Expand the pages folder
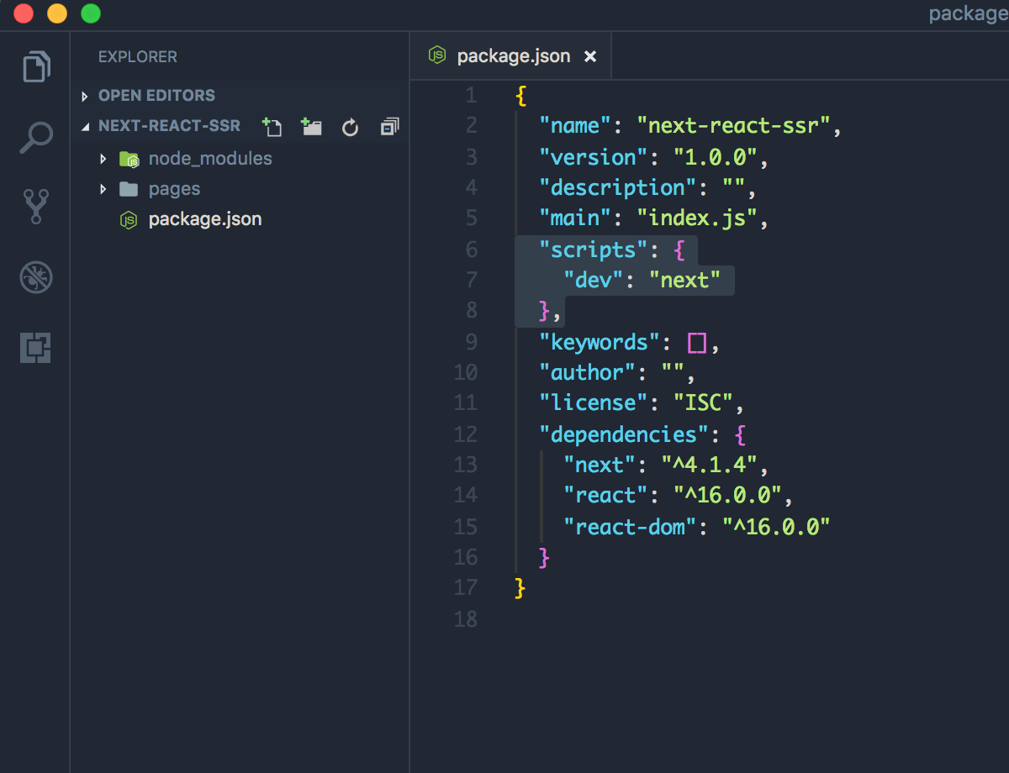This screenshot has height=773, width=1009. tap(174, 189)
